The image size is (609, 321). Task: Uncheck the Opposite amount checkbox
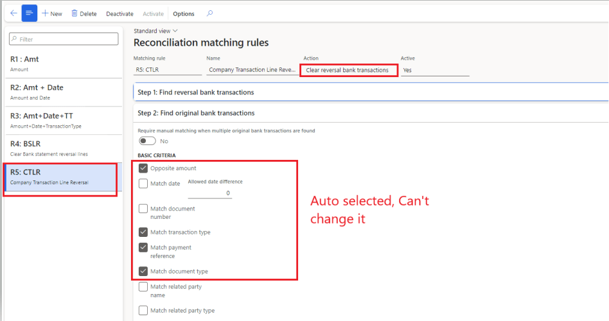(x=143, y=168)
